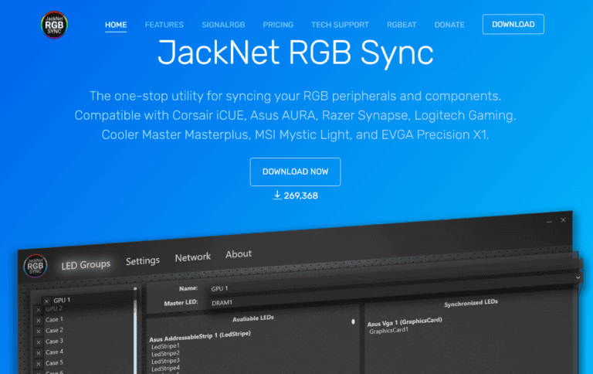Remove GPU 1 group via its X icon
This screenshot has width=593, height=374.
pos(46,301)
